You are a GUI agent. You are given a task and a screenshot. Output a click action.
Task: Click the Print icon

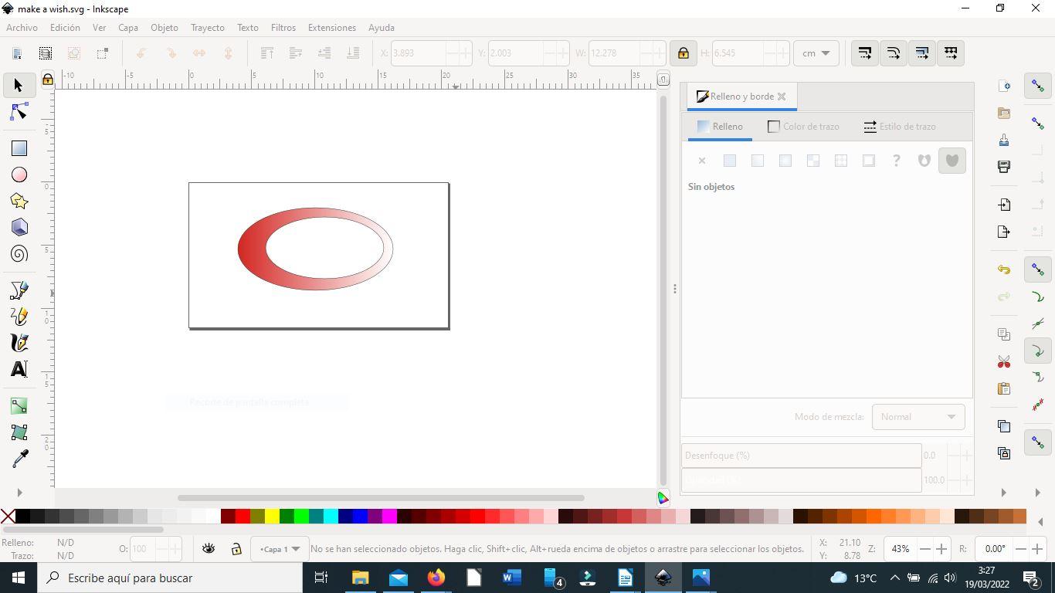pos(1004,167)
